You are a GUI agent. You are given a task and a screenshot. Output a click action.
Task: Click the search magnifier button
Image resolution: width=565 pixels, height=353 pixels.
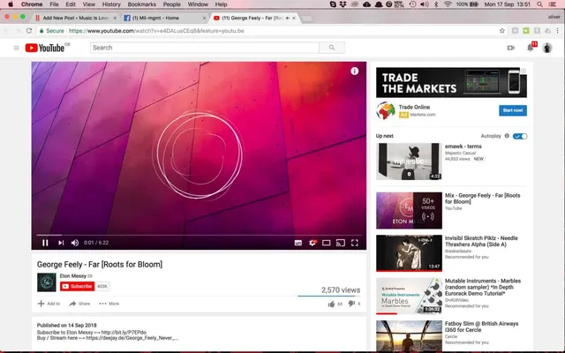pos(332,48)
